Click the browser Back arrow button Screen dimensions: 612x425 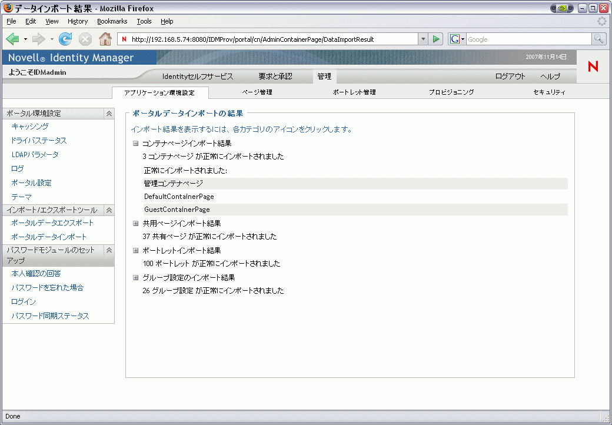point(13,39)
